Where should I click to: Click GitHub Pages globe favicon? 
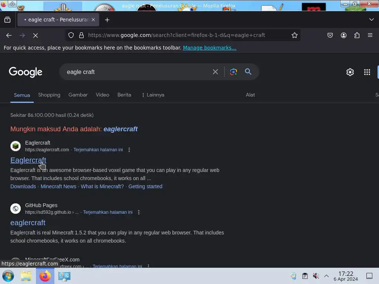click(16, 209)
